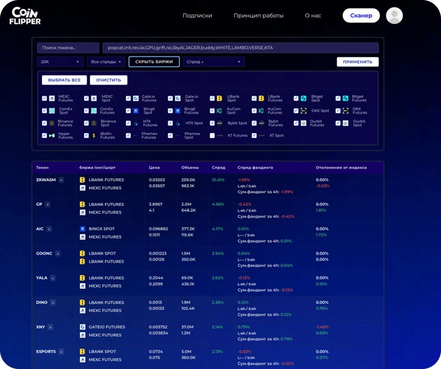The width and height of the screenshot is (441, 369).
Task: Toggle the LBank Futures checkbox
Action: 254,98
